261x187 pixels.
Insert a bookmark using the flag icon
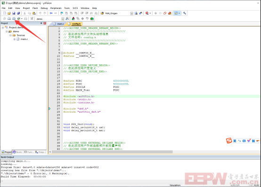pos(62,13)
